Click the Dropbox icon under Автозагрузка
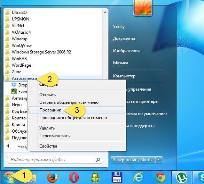The width and height of the screenshot is (204, 184). [x=14, y=85]
